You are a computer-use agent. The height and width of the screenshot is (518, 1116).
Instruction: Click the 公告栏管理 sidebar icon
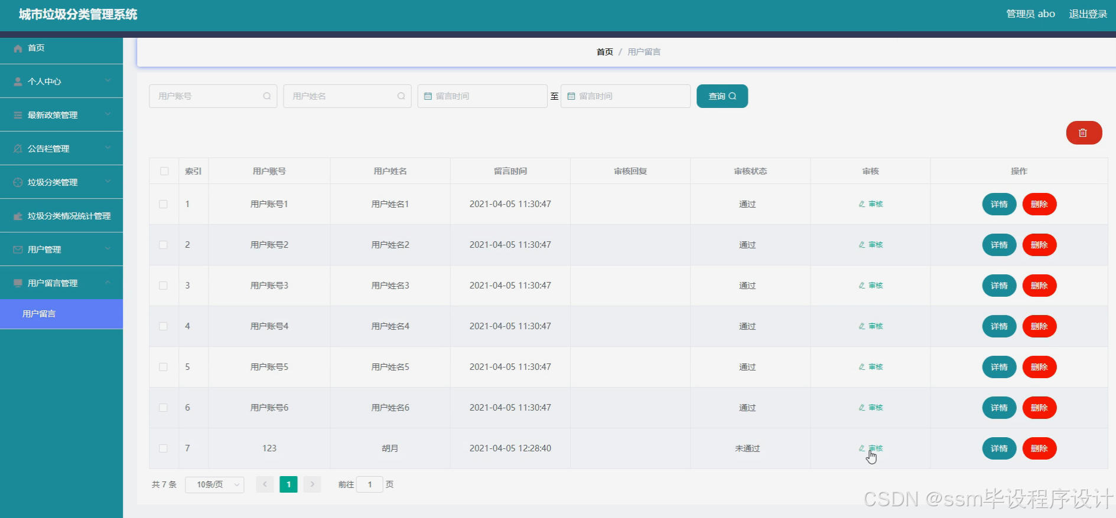(x=18, y=149)
